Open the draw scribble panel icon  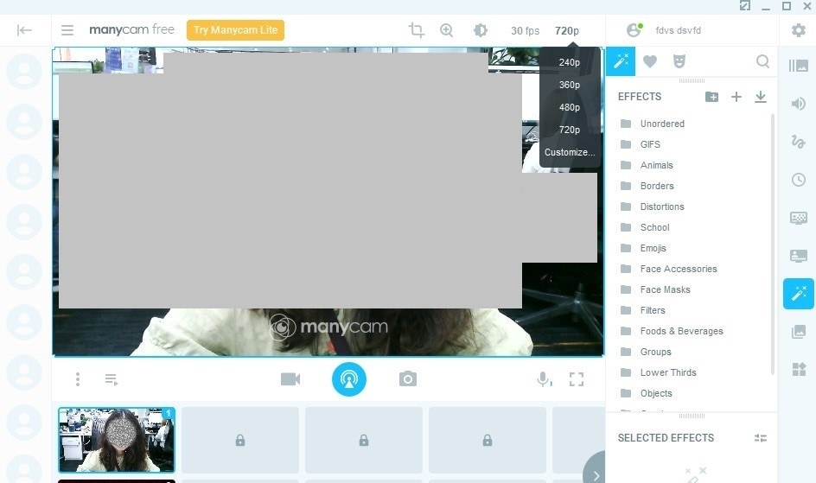click(x=799, y=142)
